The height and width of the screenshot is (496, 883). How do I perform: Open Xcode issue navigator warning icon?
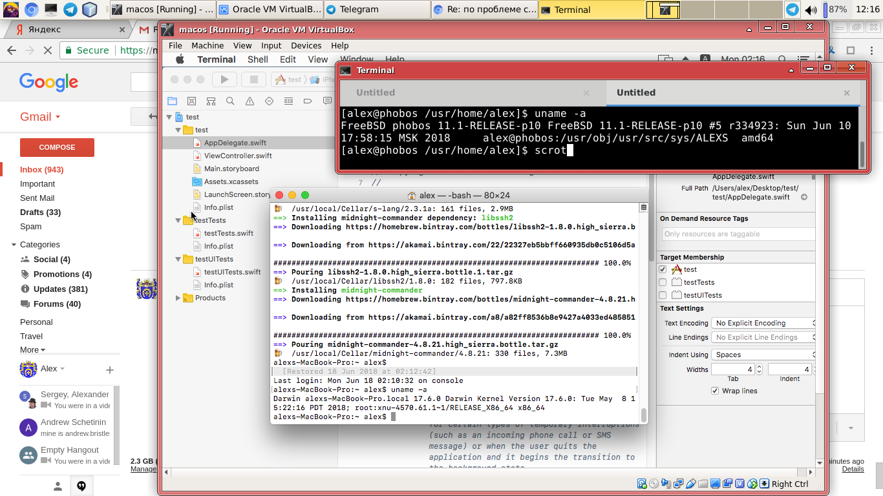[x=250, y=101]
